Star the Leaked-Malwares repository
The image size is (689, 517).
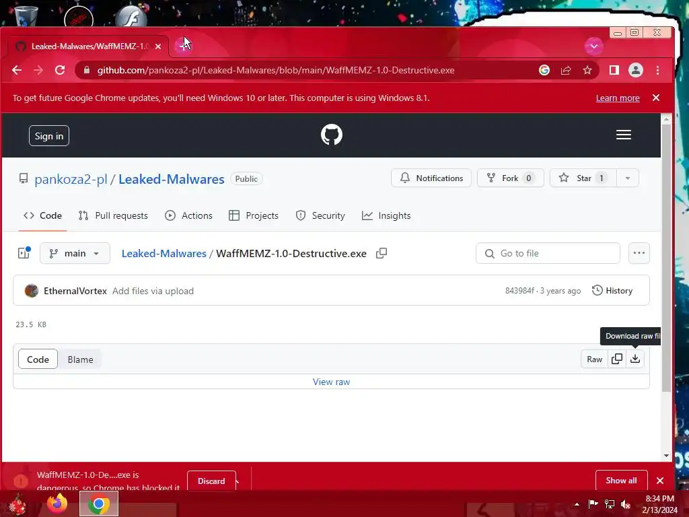pyautogui.click(x=583, y=178)
